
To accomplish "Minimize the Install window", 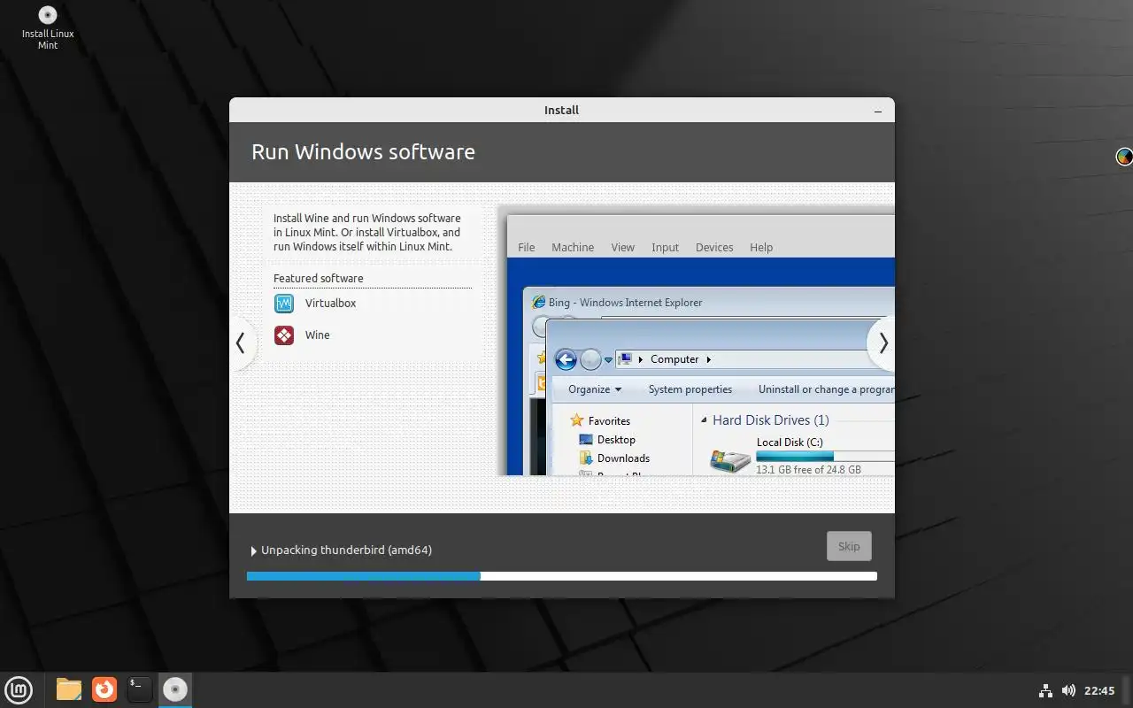I will 878,111.
